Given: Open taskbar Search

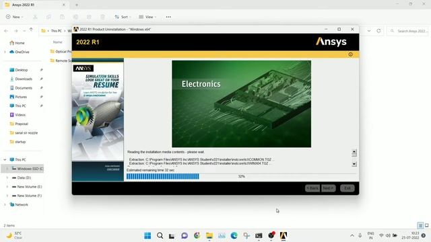Looking at the screenshot, I should click(160, 235).
